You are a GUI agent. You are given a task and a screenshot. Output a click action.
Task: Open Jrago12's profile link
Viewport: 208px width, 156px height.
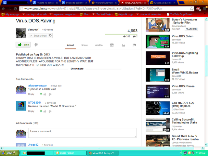pos(33,145)
